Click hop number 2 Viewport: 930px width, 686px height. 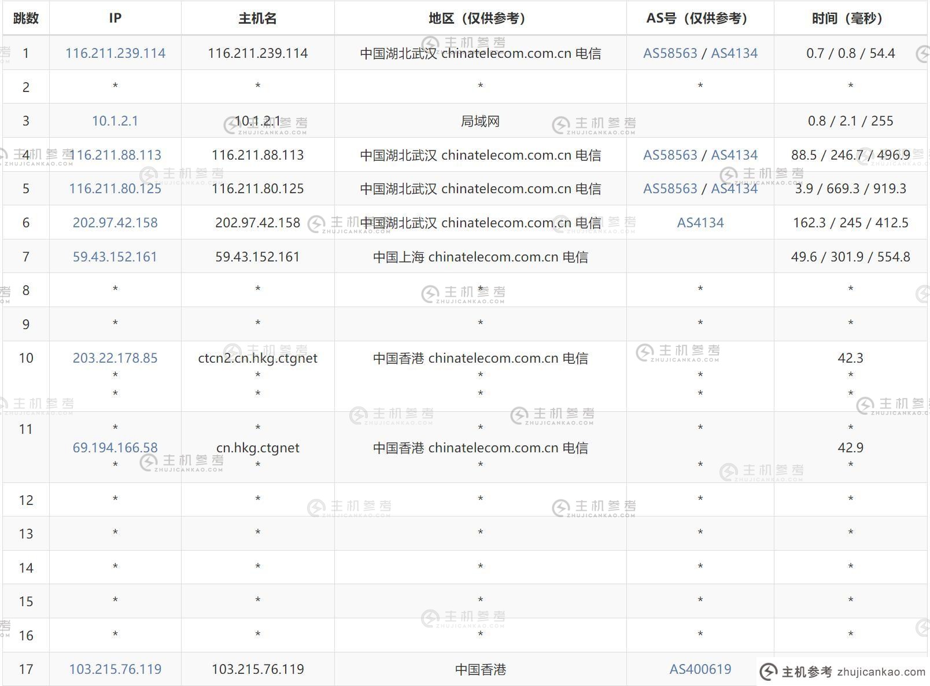[x=26, y=87]
